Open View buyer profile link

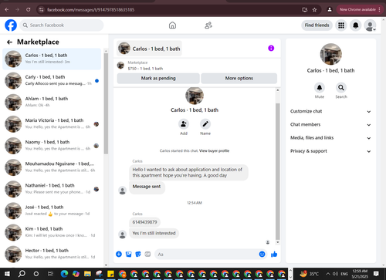click(x=214, y=150)
